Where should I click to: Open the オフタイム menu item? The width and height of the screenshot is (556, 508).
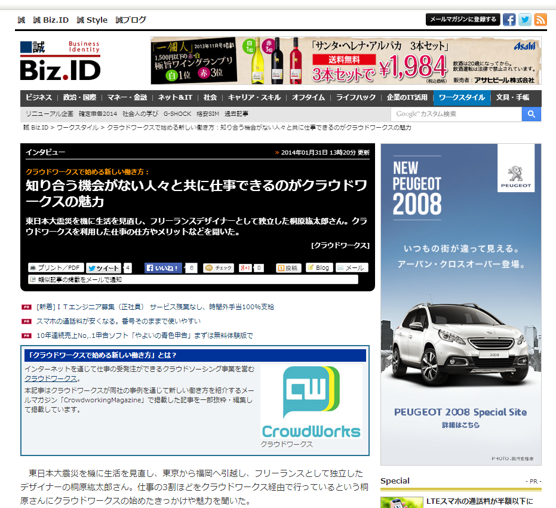tap(308, 97)
